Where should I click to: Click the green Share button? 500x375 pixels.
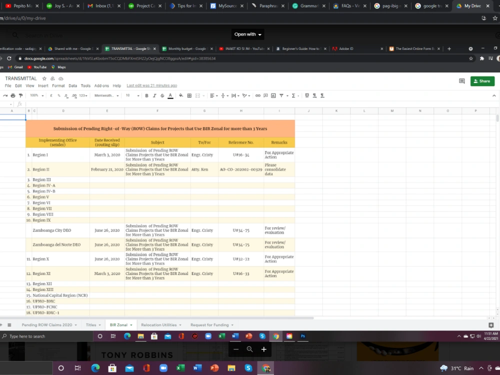point(482,81)
